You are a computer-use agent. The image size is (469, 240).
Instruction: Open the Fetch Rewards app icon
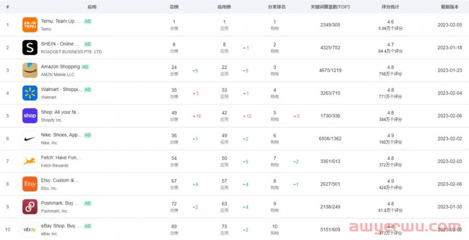tap(30, 161)
